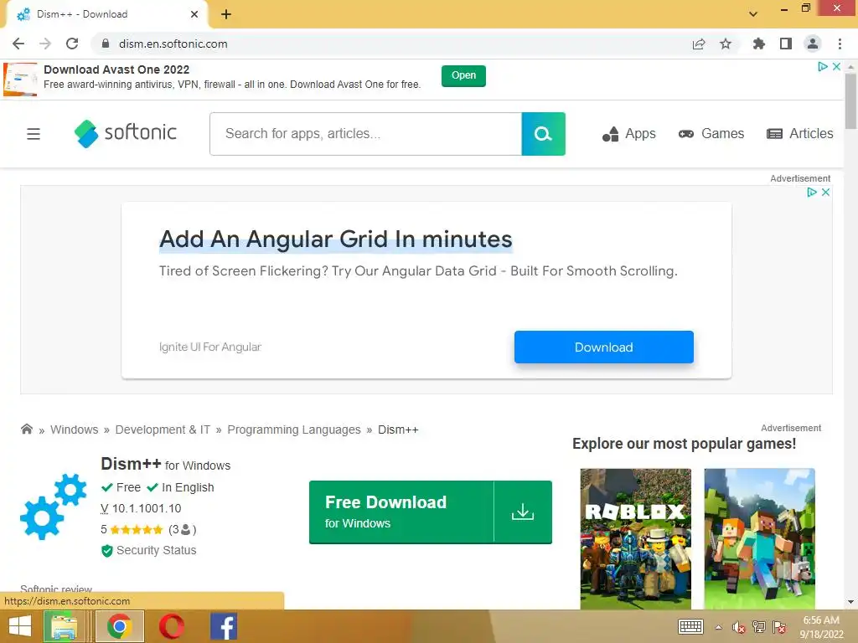Screen dimensions: 858x643
Task: Click the five-star rating
Action: pyautogui.click(x=137, y=530)
